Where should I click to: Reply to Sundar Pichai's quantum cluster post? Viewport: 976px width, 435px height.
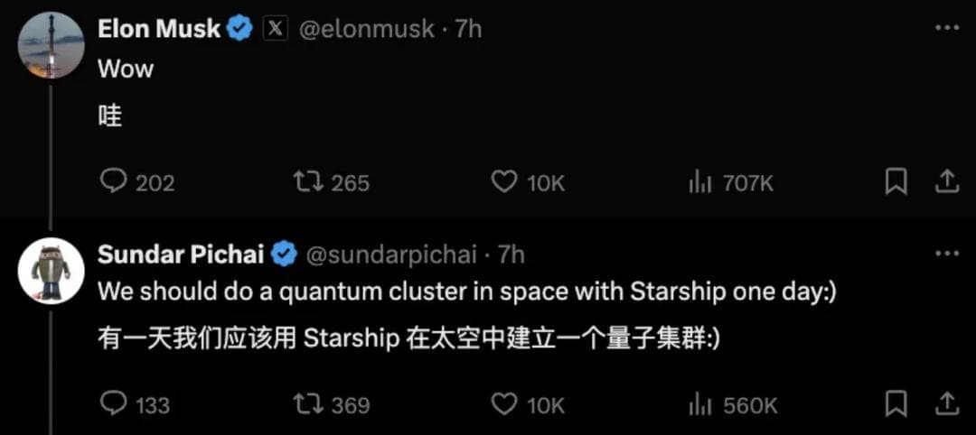tap(113, 404)
